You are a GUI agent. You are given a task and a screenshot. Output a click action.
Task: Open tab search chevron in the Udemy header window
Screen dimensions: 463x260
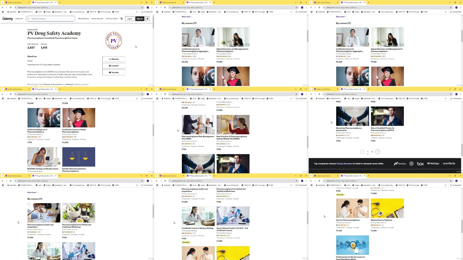click(x=2, y=2)
